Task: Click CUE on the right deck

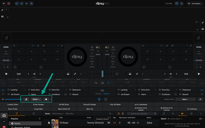Action: (x=186, y=74)
